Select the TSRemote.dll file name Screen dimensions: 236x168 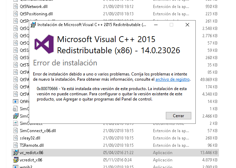(32, 145)
